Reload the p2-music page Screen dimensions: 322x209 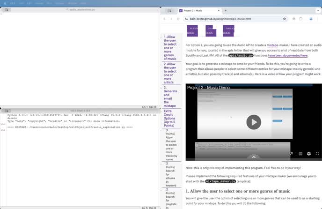(x=178, y=19)
